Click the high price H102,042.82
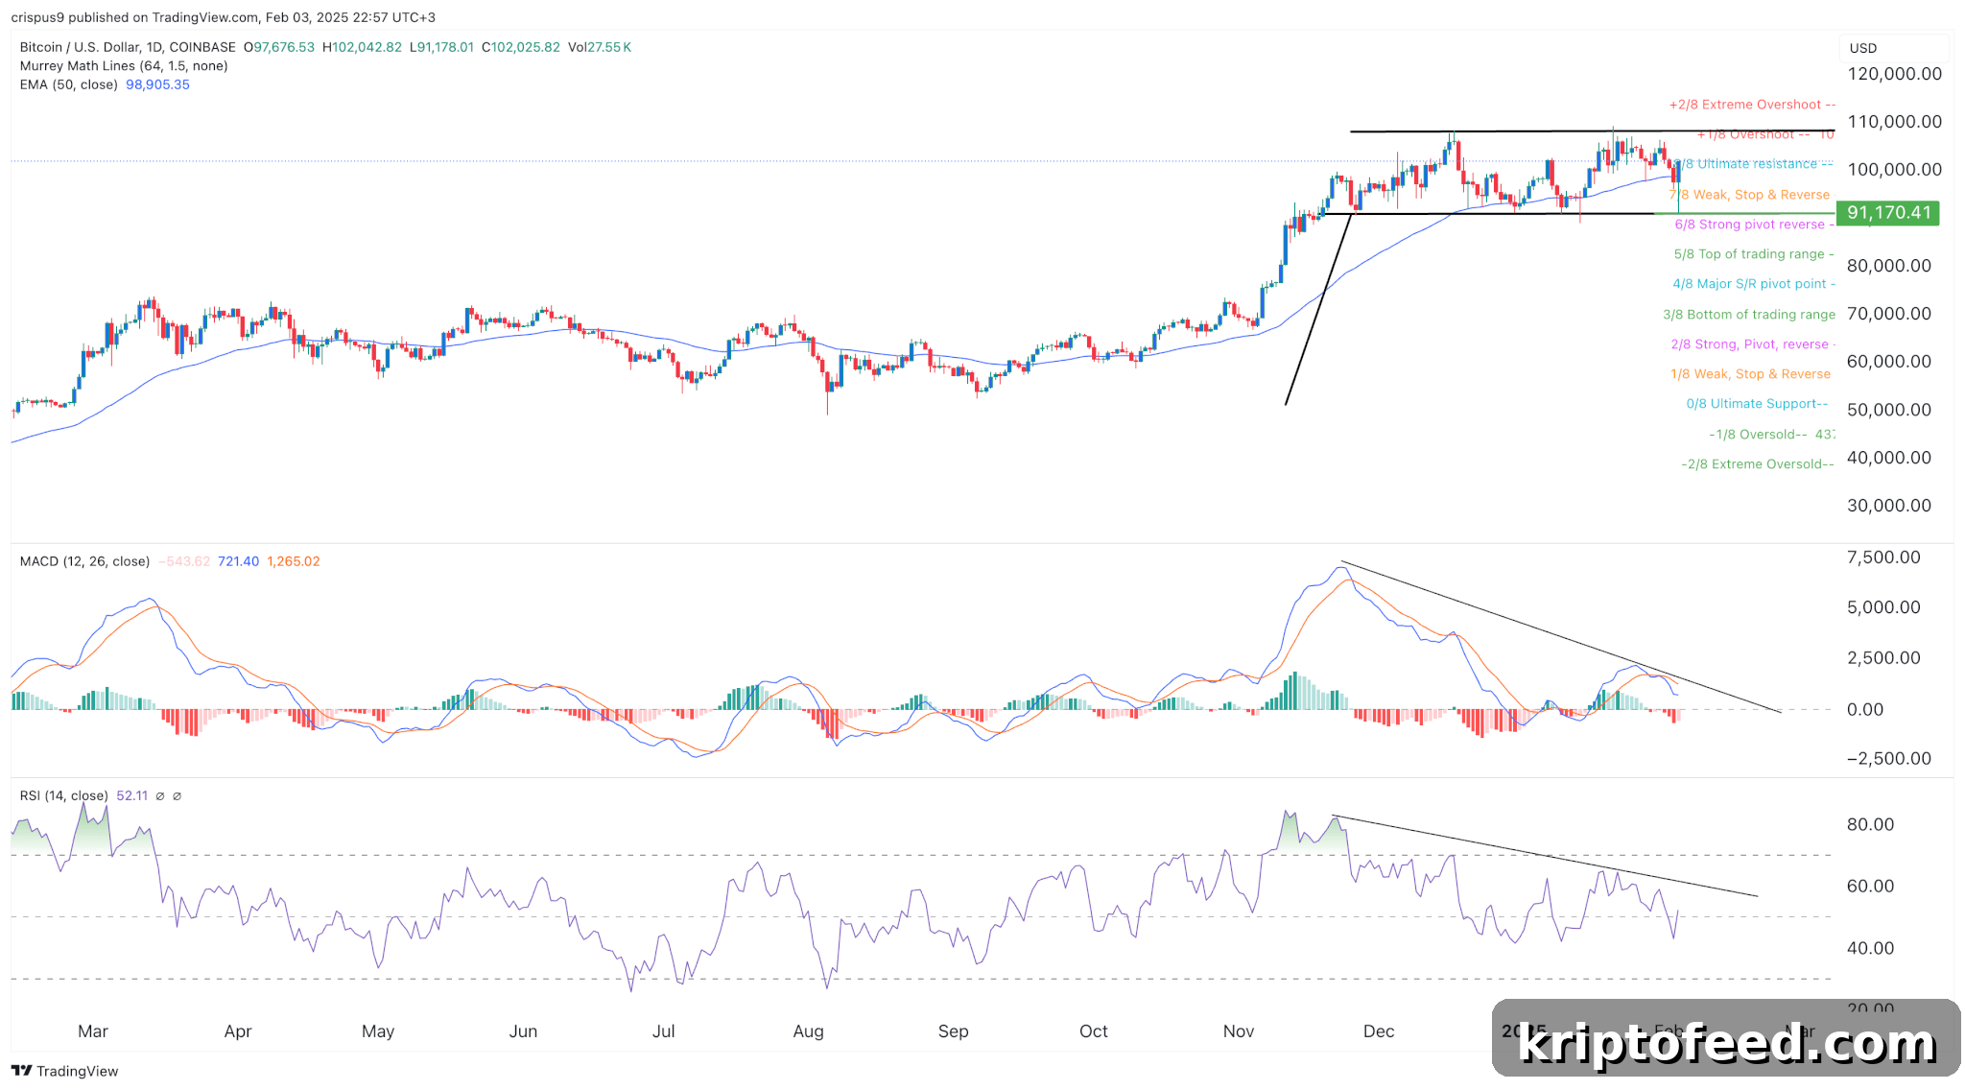This screenshot has height=1090, width=1965. click(x=363, y=47)
